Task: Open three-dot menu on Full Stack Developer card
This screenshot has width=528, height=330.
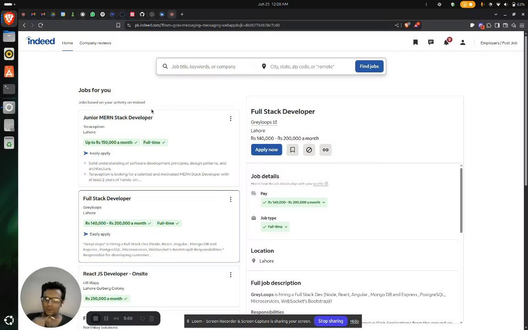Action: pyautogui.click(x=231, y=199)
